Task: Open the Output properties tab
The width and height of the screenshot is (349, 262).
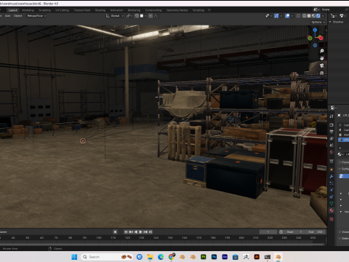Action: tap(332, 132)
